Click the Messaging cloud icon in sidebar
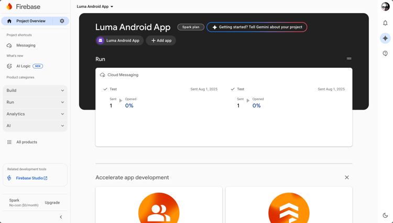Image resolution: width=393 pixels, height=223 pixels. (9, 45)
